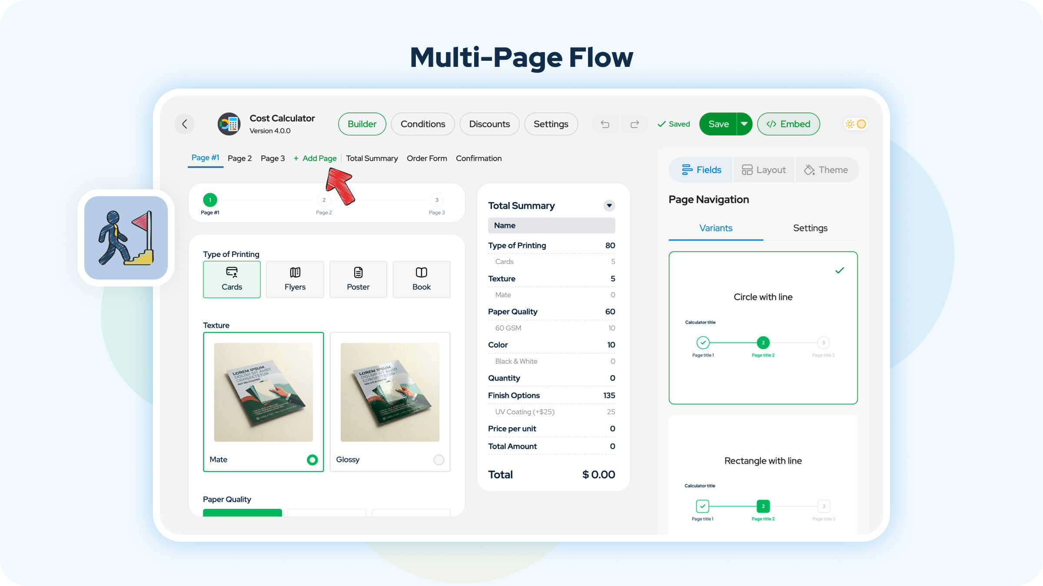Choose the Book printing type

tap(422, 279)
